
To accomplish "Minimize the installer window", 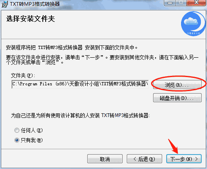I will (170, 2).
